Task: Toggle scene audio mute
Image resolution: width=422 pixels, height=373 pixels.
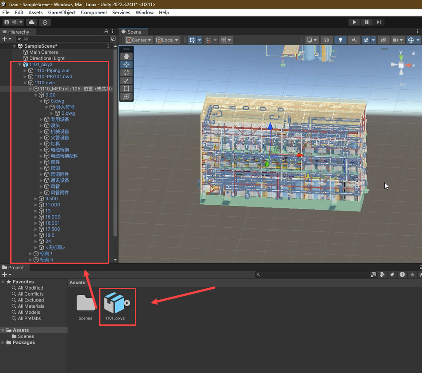Action: click(353, 40)
